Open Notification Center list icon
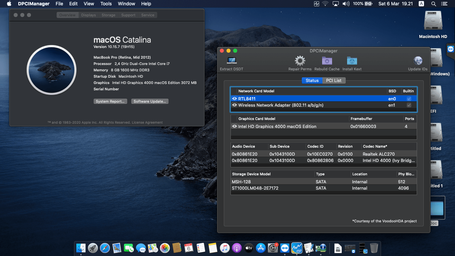The width and height of the screenshot is (455, 256). 444,4
